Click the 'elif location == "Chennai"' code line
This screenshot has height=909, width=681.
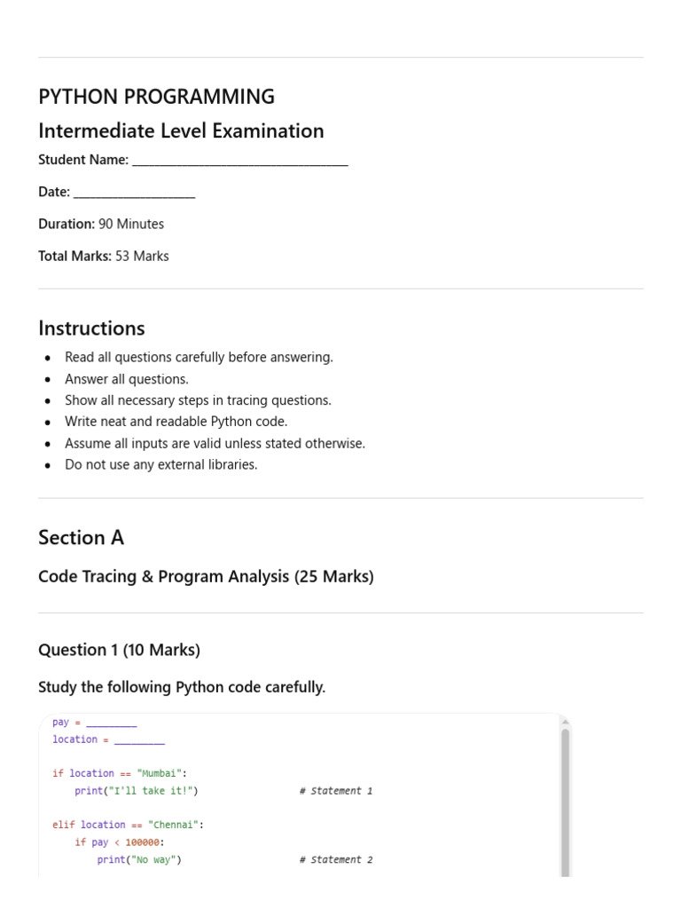coord(128,825)
